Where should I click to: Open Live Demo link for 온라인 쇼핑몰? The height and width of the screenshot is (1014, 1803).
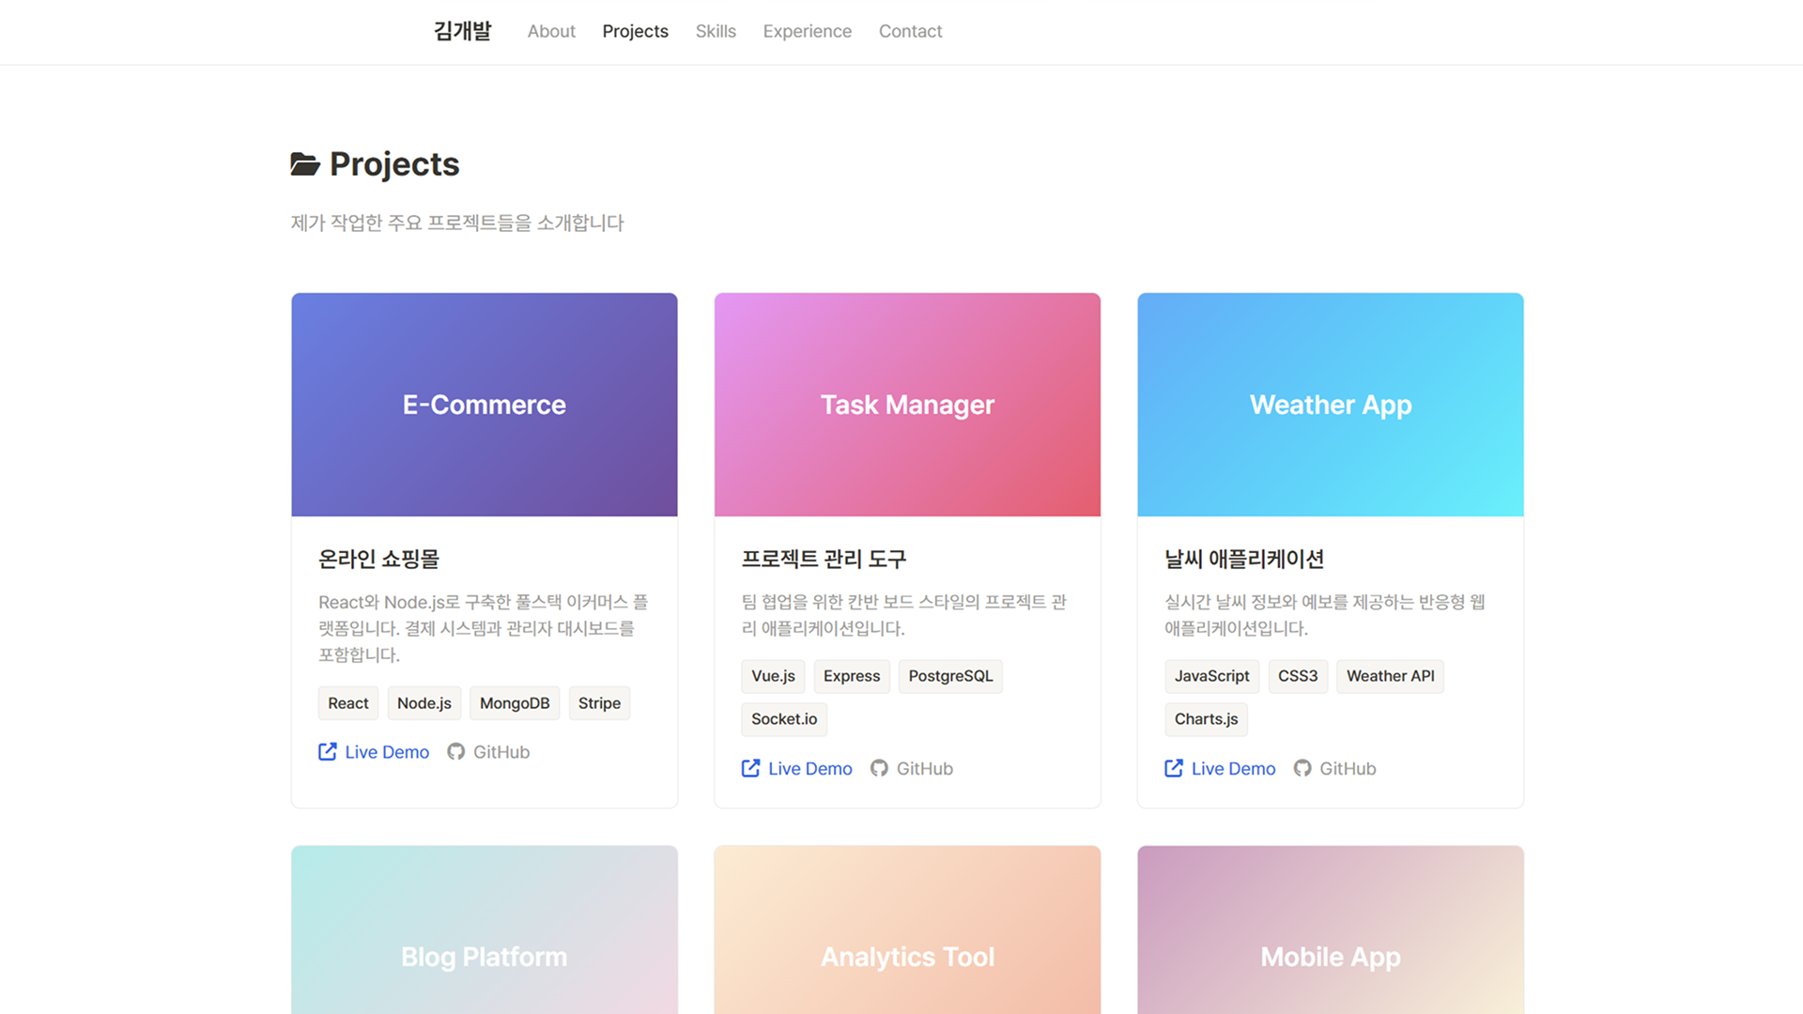[x=386, y=752]
